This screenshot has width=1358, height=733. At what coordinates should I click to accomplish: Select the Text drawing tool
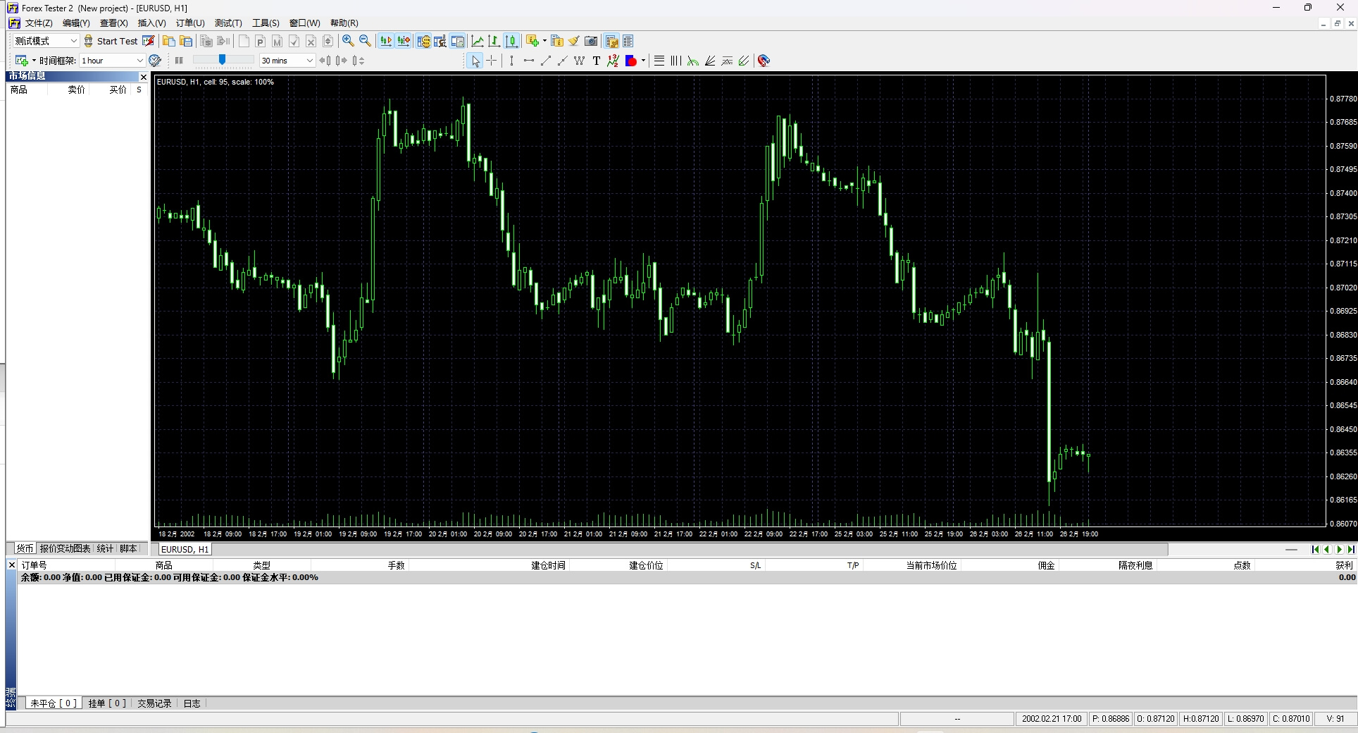[x=597, y=61]
